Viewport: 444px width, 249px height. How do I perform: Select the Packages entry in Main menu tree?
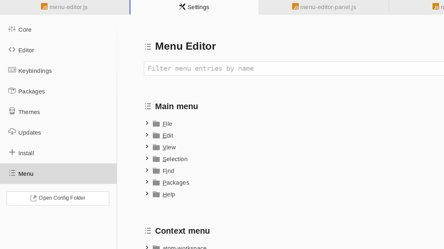click(176, 183)
